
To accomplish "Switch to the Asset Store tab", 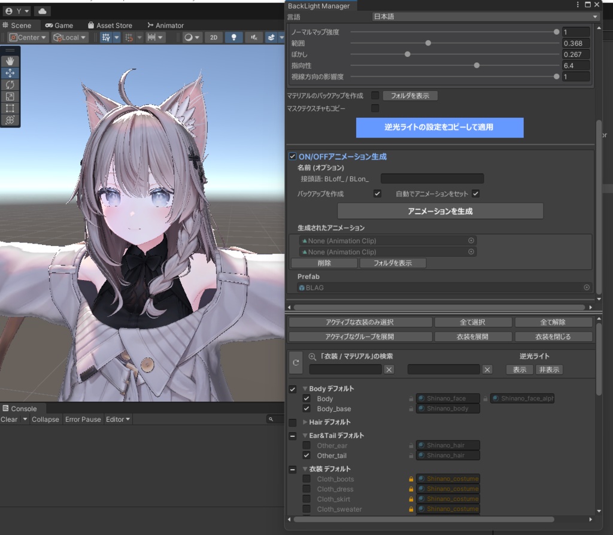I will [110, 25].
